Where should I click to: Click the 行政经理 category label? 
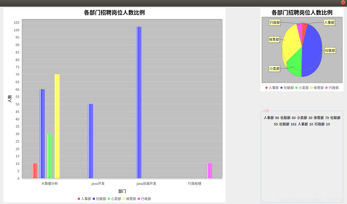point(195,184)
